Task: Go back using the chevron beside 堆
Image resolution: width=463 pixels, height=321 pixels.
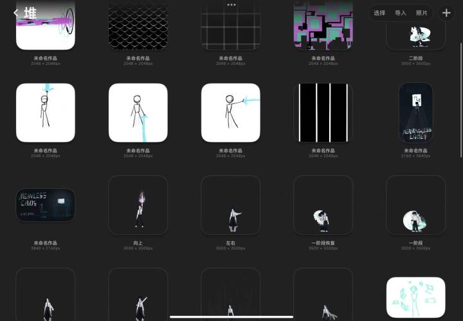Action: click(x=15, y=13)
